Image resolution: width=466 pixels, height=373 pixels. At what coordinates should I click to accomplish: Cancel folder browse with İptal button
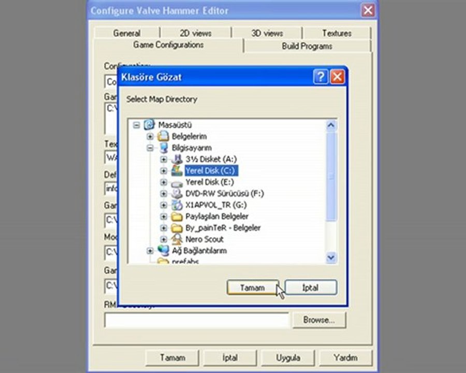311,288
